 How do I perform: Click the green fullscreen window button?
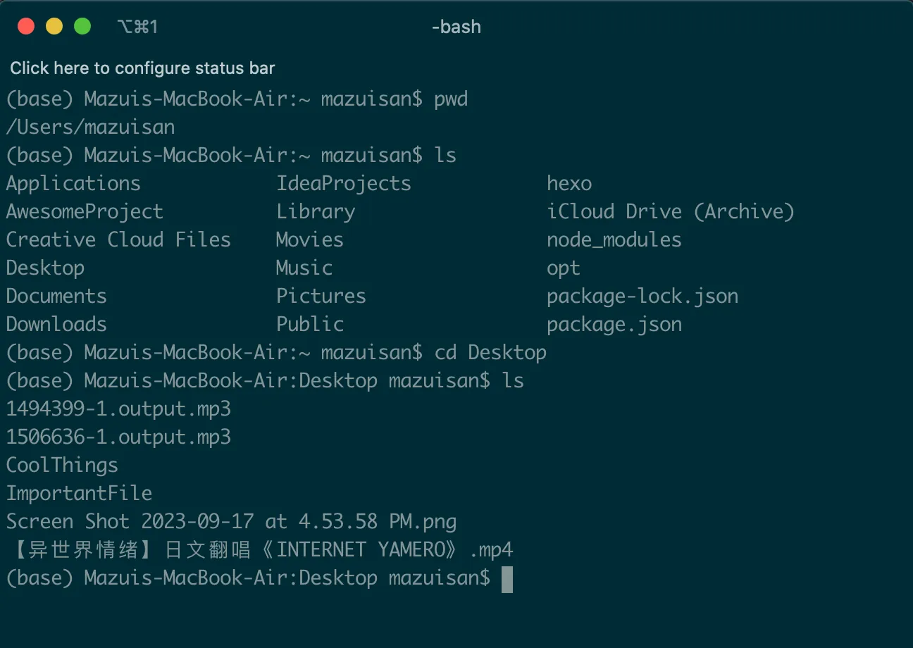click(82, 27)
